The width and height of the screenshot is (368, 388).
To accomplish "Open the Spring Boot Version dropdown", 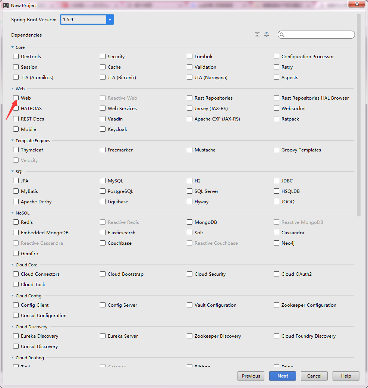I will 110,19.
